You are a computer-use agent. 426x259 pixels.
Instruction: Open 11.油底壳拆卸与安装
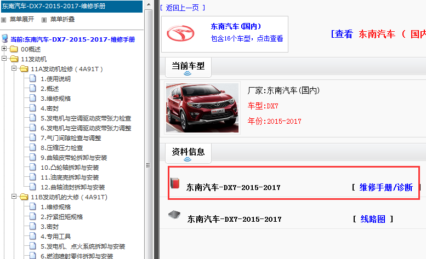pos(70,177)
